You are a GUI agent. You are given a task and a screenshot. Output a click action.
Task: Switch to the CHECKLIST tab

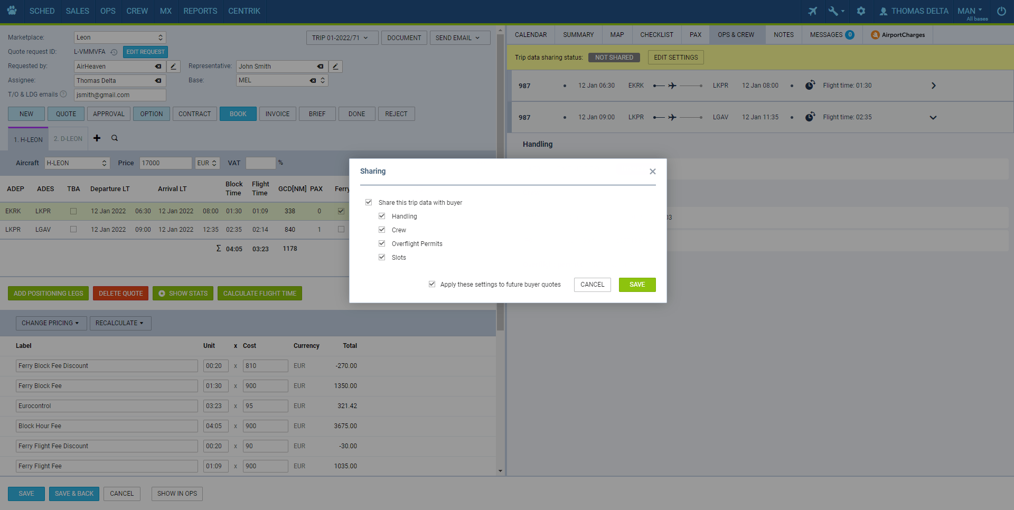656,35
